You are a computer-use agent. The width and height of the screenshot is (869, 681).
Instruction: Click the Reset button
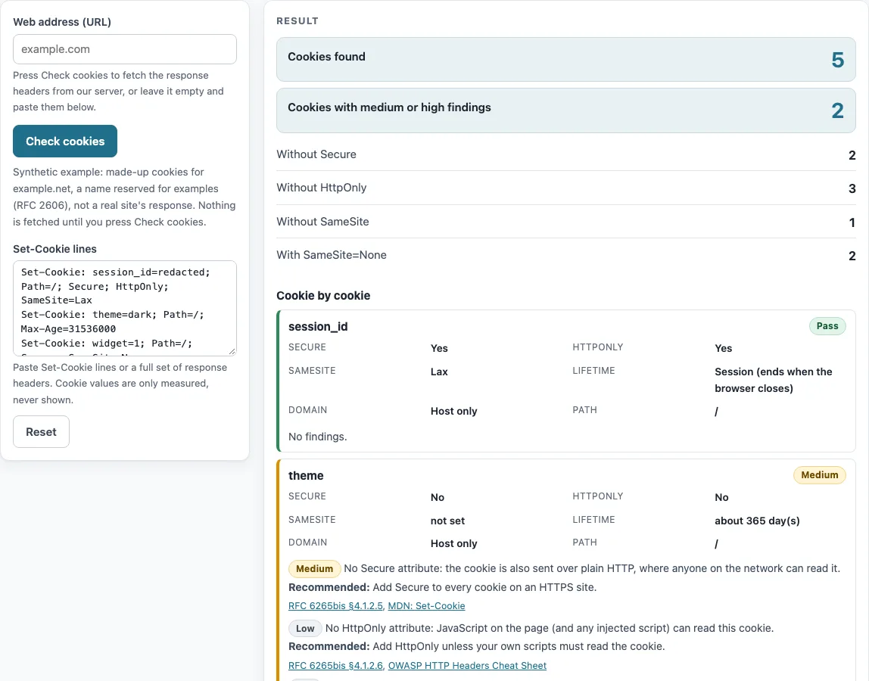(x=41, y=431)
